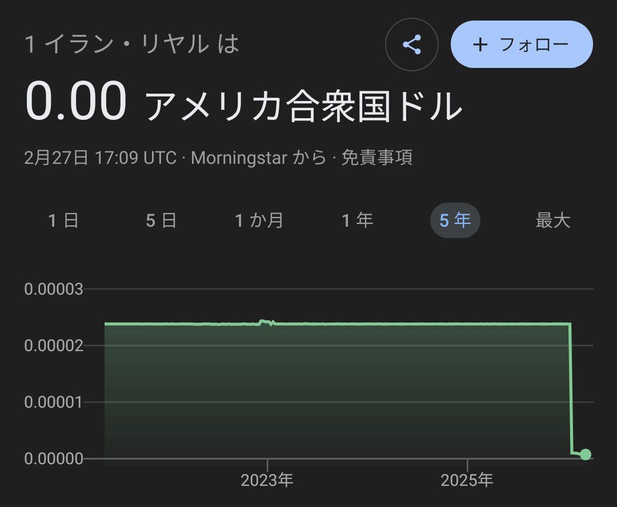Click the 2025年 axis marker
Viewport: 617px width, 507px height.
[x=467, y=480]
